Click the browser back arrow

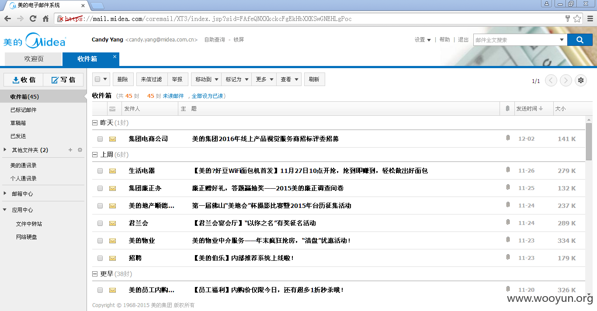(7, 19)
